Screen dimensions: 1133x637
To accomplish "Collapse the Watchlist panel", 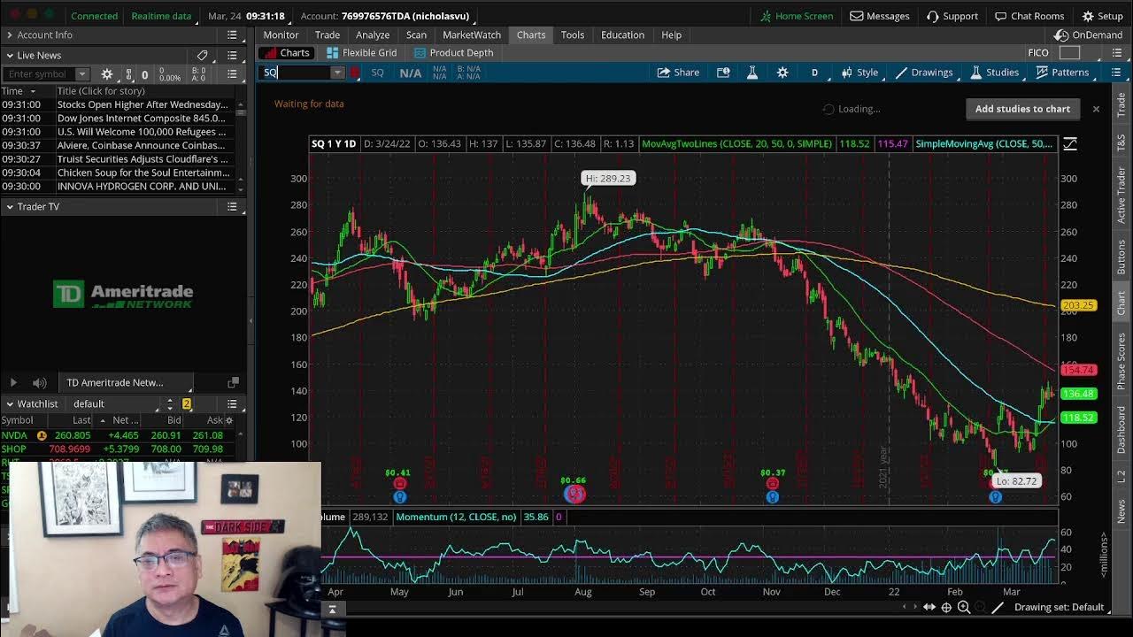I will click(9, 403).
